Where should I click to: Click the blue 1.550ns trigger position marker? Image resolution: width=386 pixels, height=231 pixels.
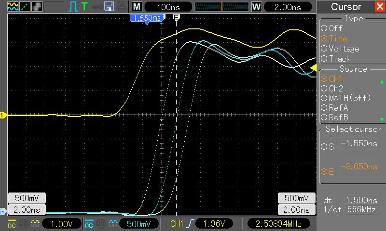(x=146, y=18)
